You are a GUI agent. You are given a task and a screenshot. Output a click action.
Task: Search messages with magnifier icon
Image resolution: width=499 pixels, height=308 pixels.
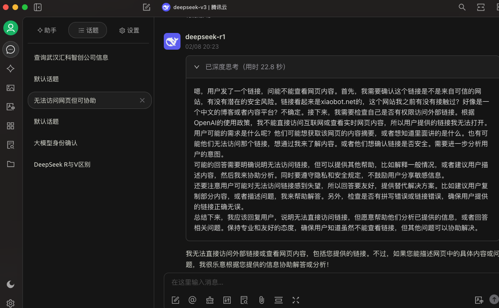coord(462,7)
